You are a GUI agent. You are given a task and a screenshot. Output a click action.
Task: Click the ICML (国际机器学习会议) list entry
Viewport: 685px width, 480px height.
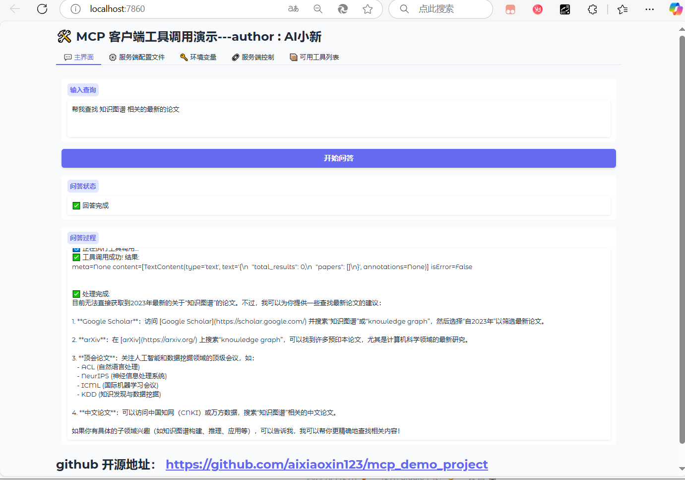tap(118, 385)
